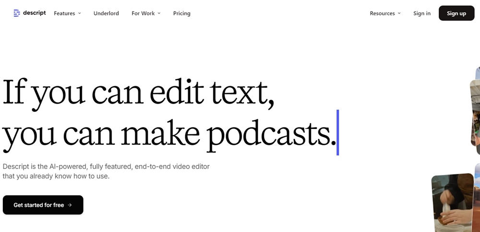The height and width of the screenshot is (232, 480).
Task: Click the AI-powered video editor description text
Action: pos(106,171)
